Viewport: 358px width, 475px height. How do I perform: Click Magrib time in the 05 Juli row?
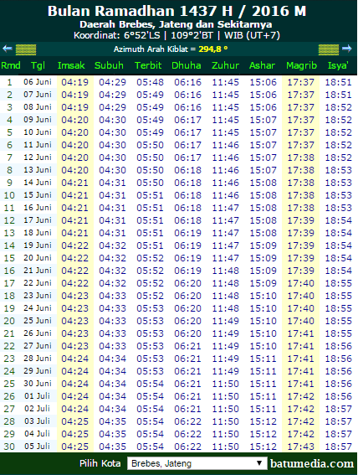tap(301, 447)
